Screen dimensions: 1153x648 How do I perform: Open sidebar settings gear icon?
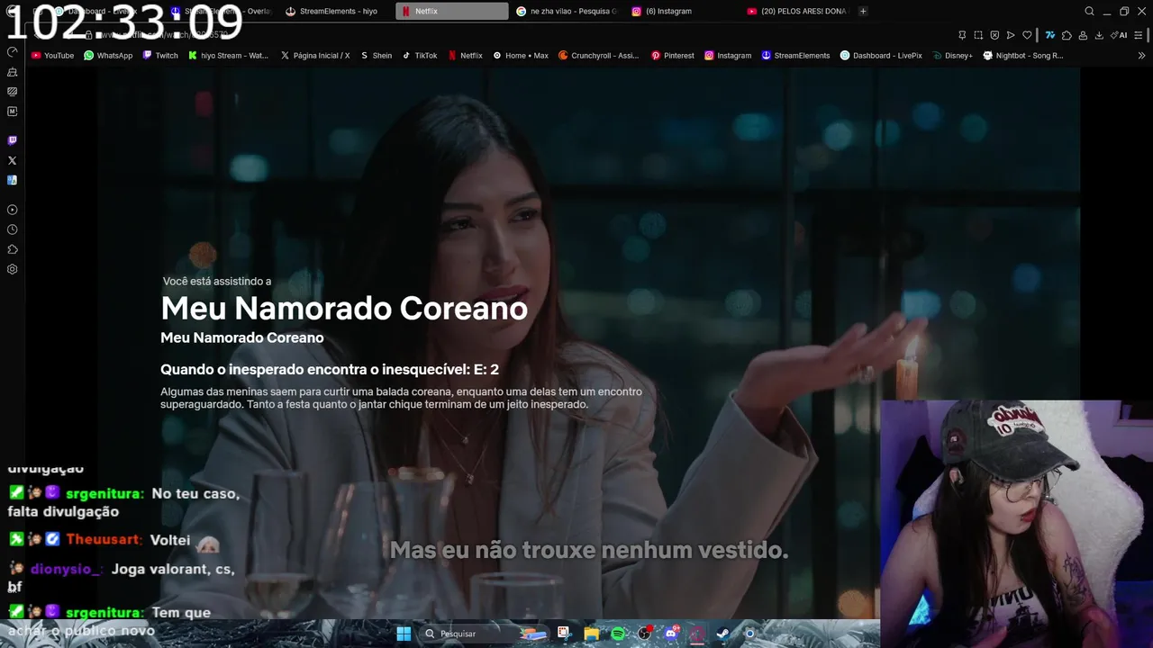click(12, 269)
